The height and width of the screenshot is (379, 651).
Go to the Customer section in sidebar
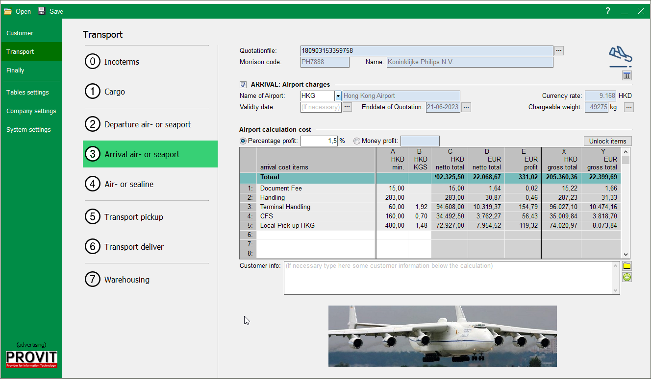click(x=20, y=33)
